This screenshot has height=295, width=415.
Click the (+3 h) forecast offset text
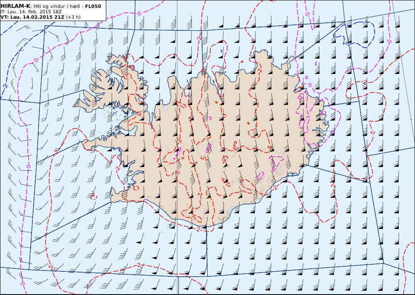(x=73, y=17)
